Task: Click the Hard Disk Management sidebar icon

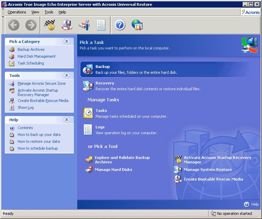Action: tap(12, 56)
